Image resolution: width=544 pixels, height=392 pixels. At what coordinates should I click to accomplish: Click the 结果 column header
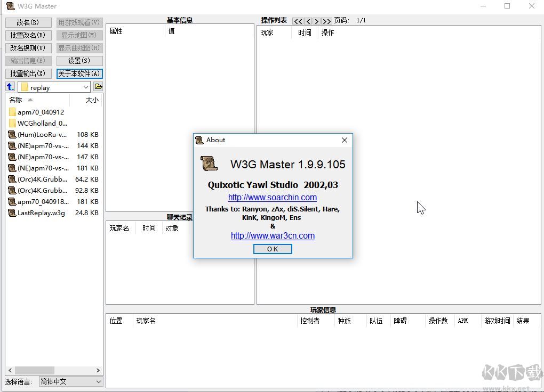click(526, 321)
